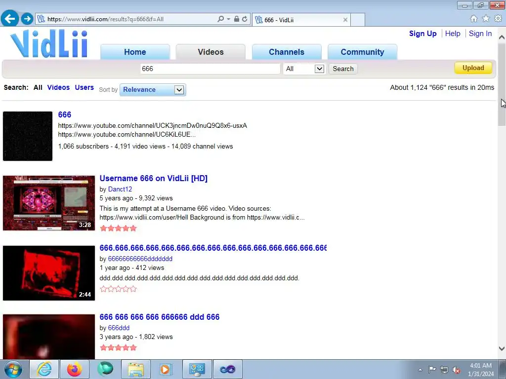Click the lock security icon in address bar

pos(237,19)
